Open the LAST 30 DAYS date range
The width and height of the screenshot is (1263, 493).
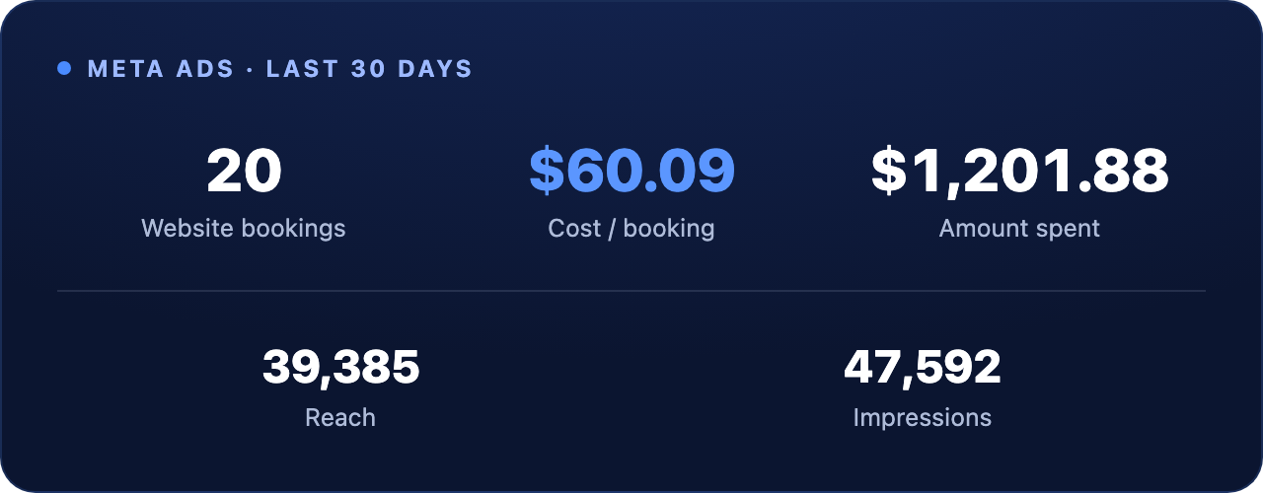coord(369,69)
